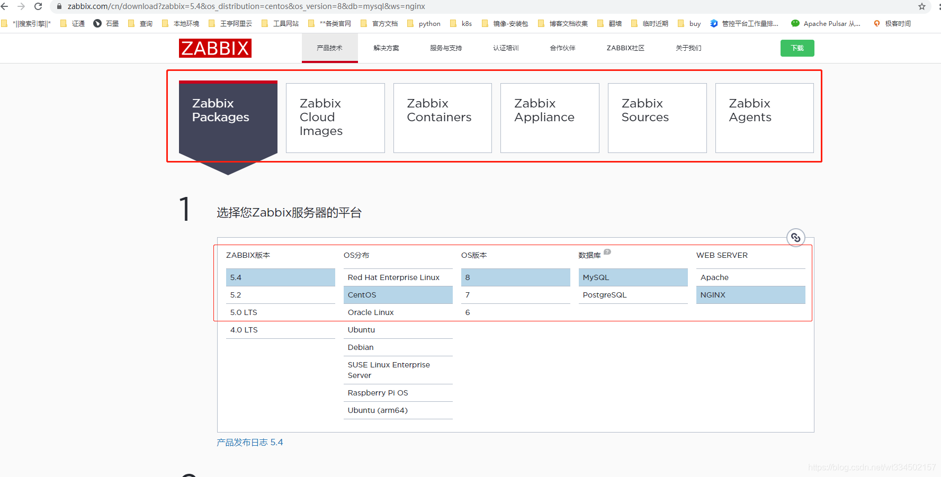Click the green 下载 button
The height and width of the screenshot is (477, 941).
pos(797,48)
